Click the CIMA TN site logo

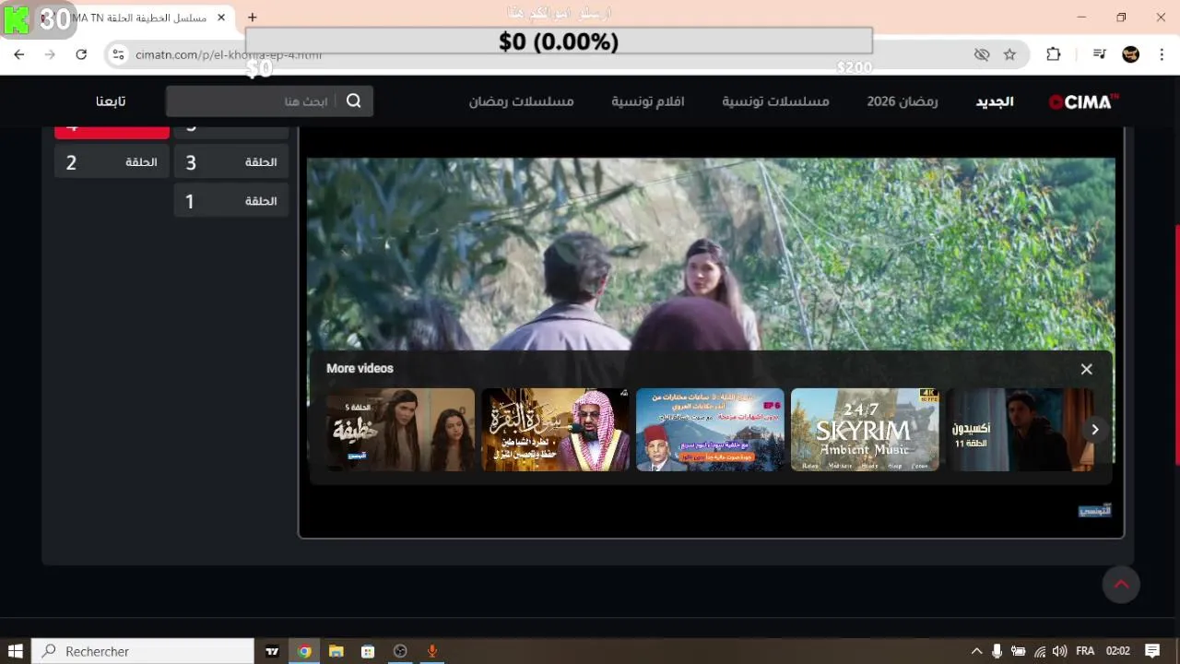coord(1084,101)
